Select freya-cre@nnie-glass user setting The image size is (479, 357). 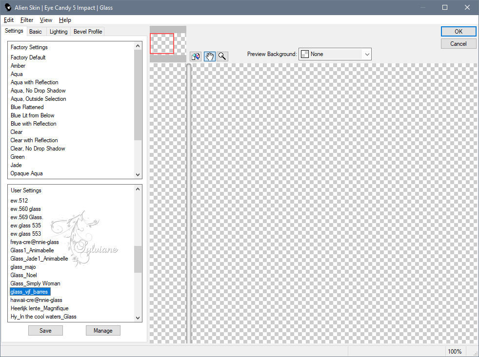pos(35,242)
